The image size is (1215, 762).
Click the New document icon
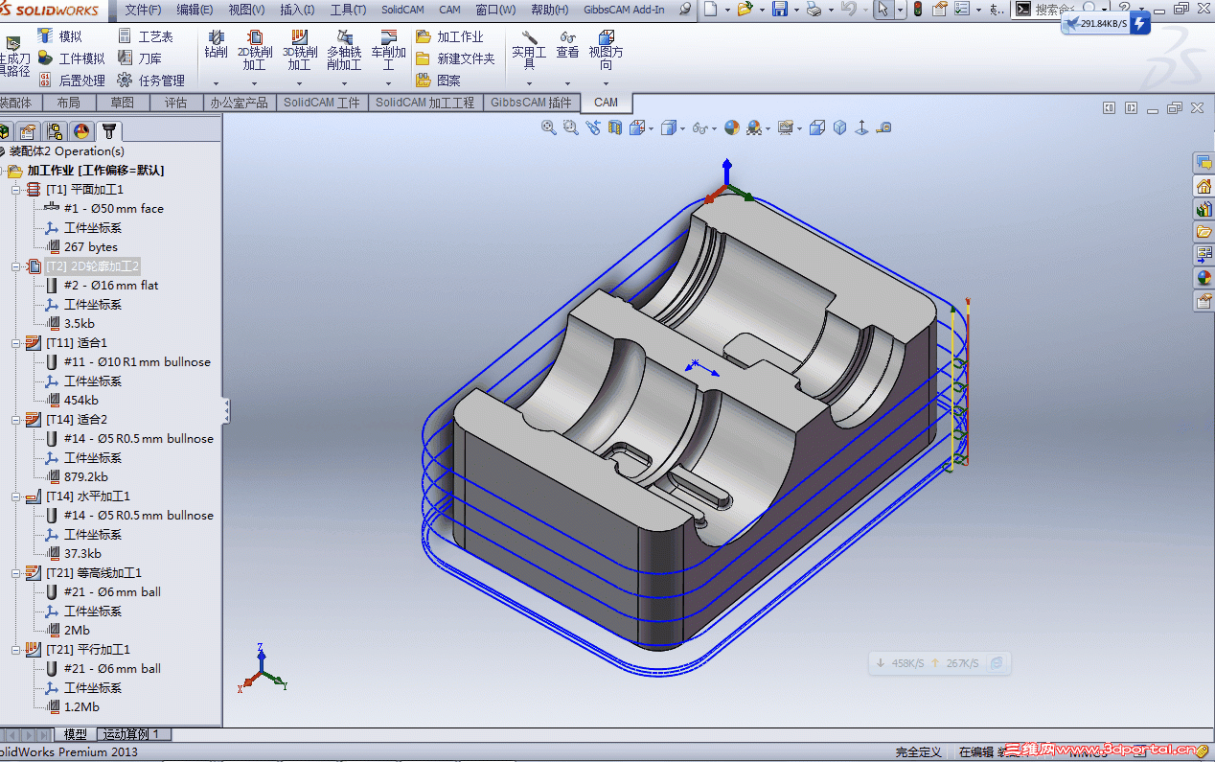point(710,10)
